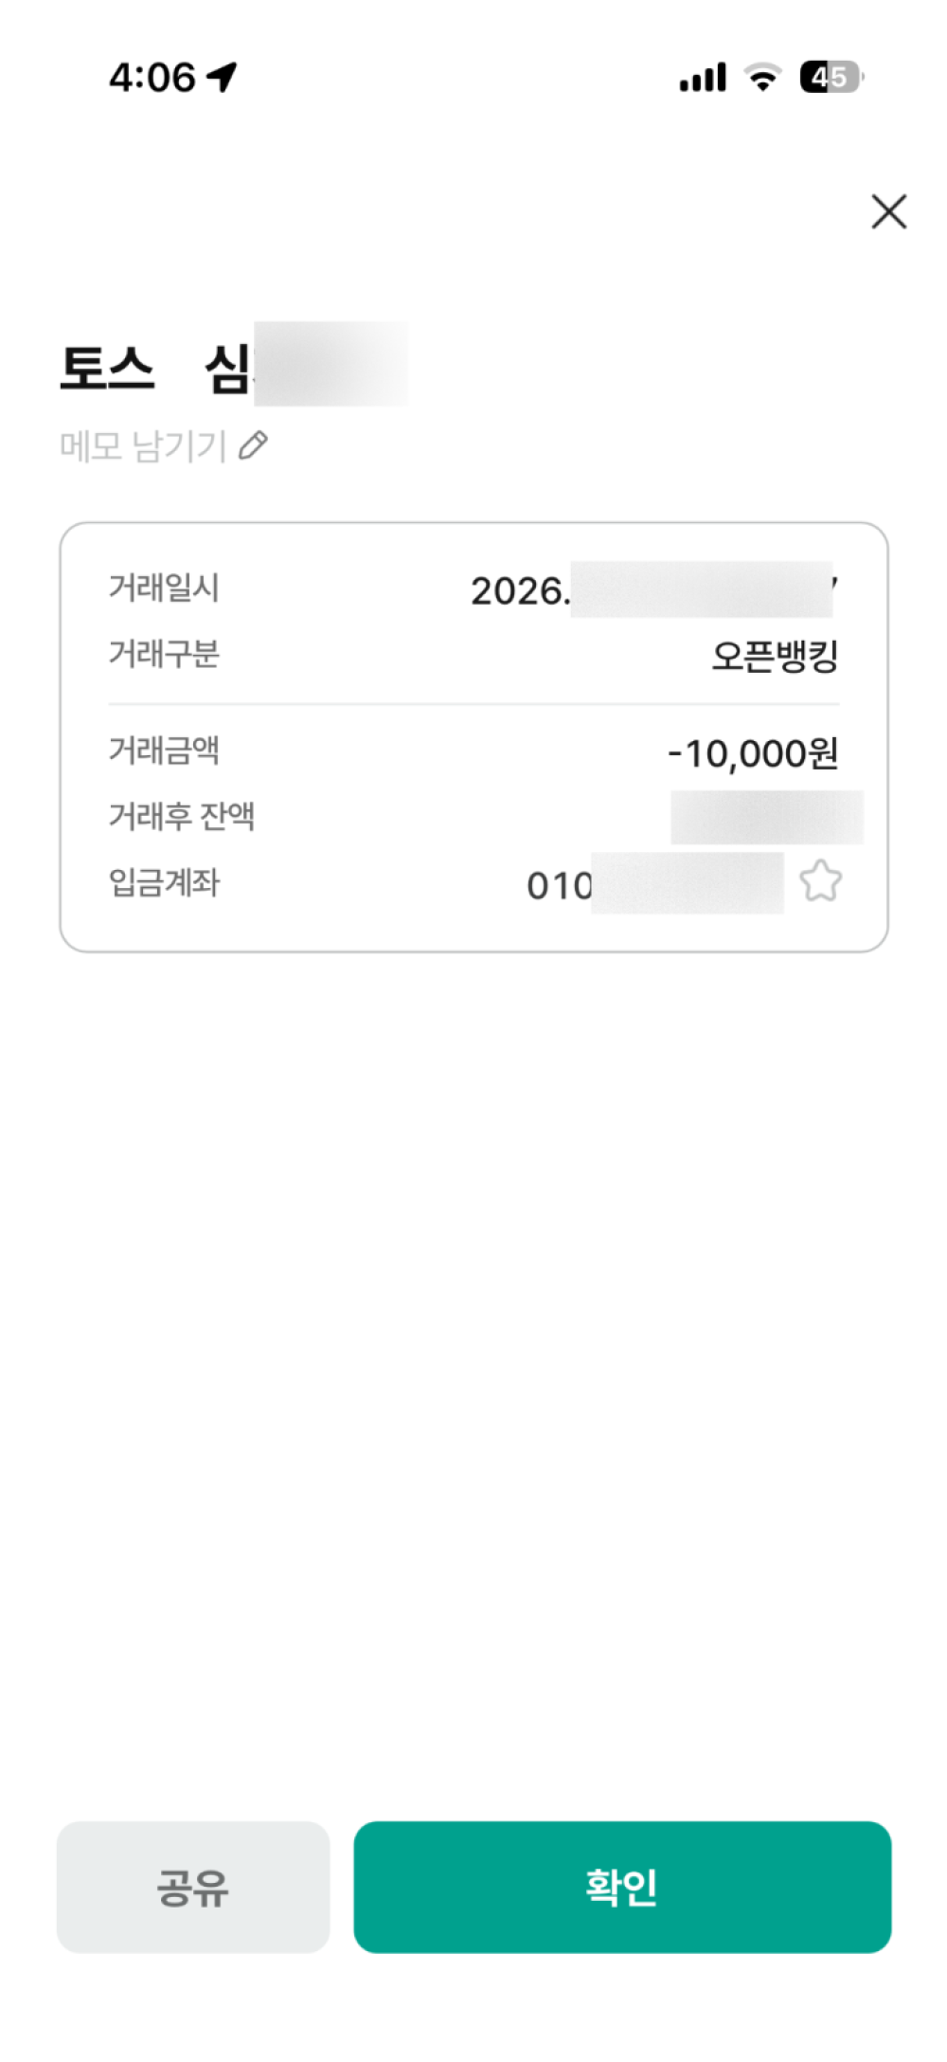947x2062 pixels.
Task: Tap the 거래구분 row label
Action: click(x=164, y=654)
